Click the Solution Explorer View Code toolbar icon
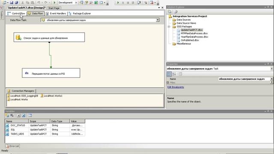This screenshot has height=154, width=274. pos(176,12)
